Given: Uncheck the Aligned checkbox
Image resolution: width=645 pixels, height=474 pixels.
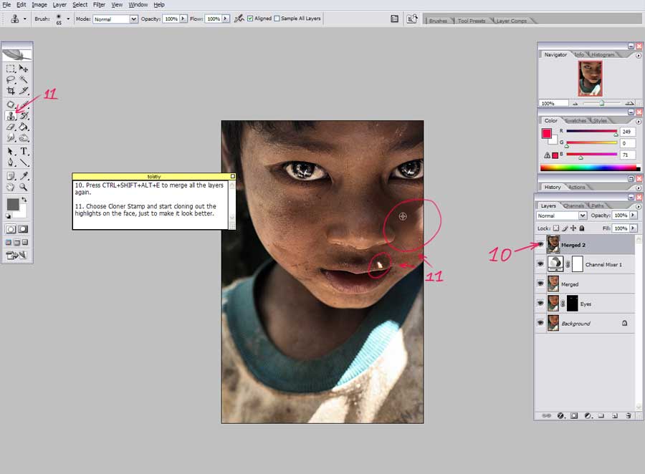Looking at the screenshot, I should (x=250, y=19).
